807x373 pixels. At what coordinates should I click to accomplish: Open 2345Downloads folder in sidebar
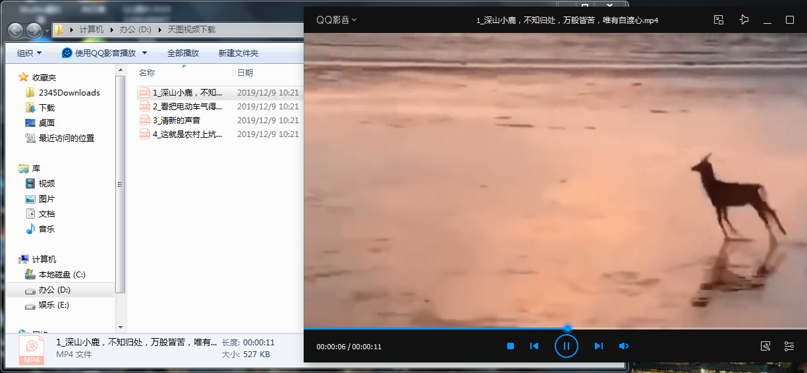(69, 92)
